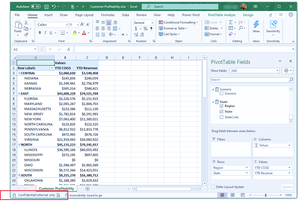Switch to the Power Pivot tab
299x201 pixels.
[191, 15]
